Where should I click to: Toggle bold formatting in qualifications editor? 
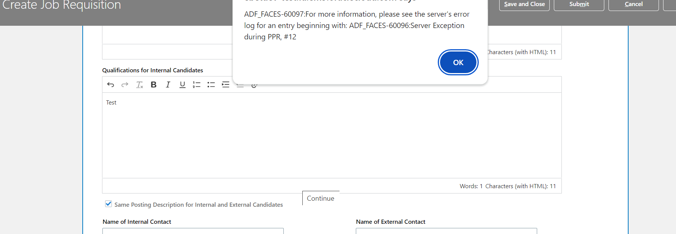coord(154,84)
